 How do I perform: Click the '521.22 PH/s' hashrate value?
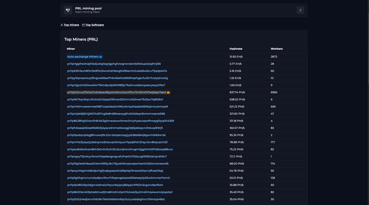[237, 106]
